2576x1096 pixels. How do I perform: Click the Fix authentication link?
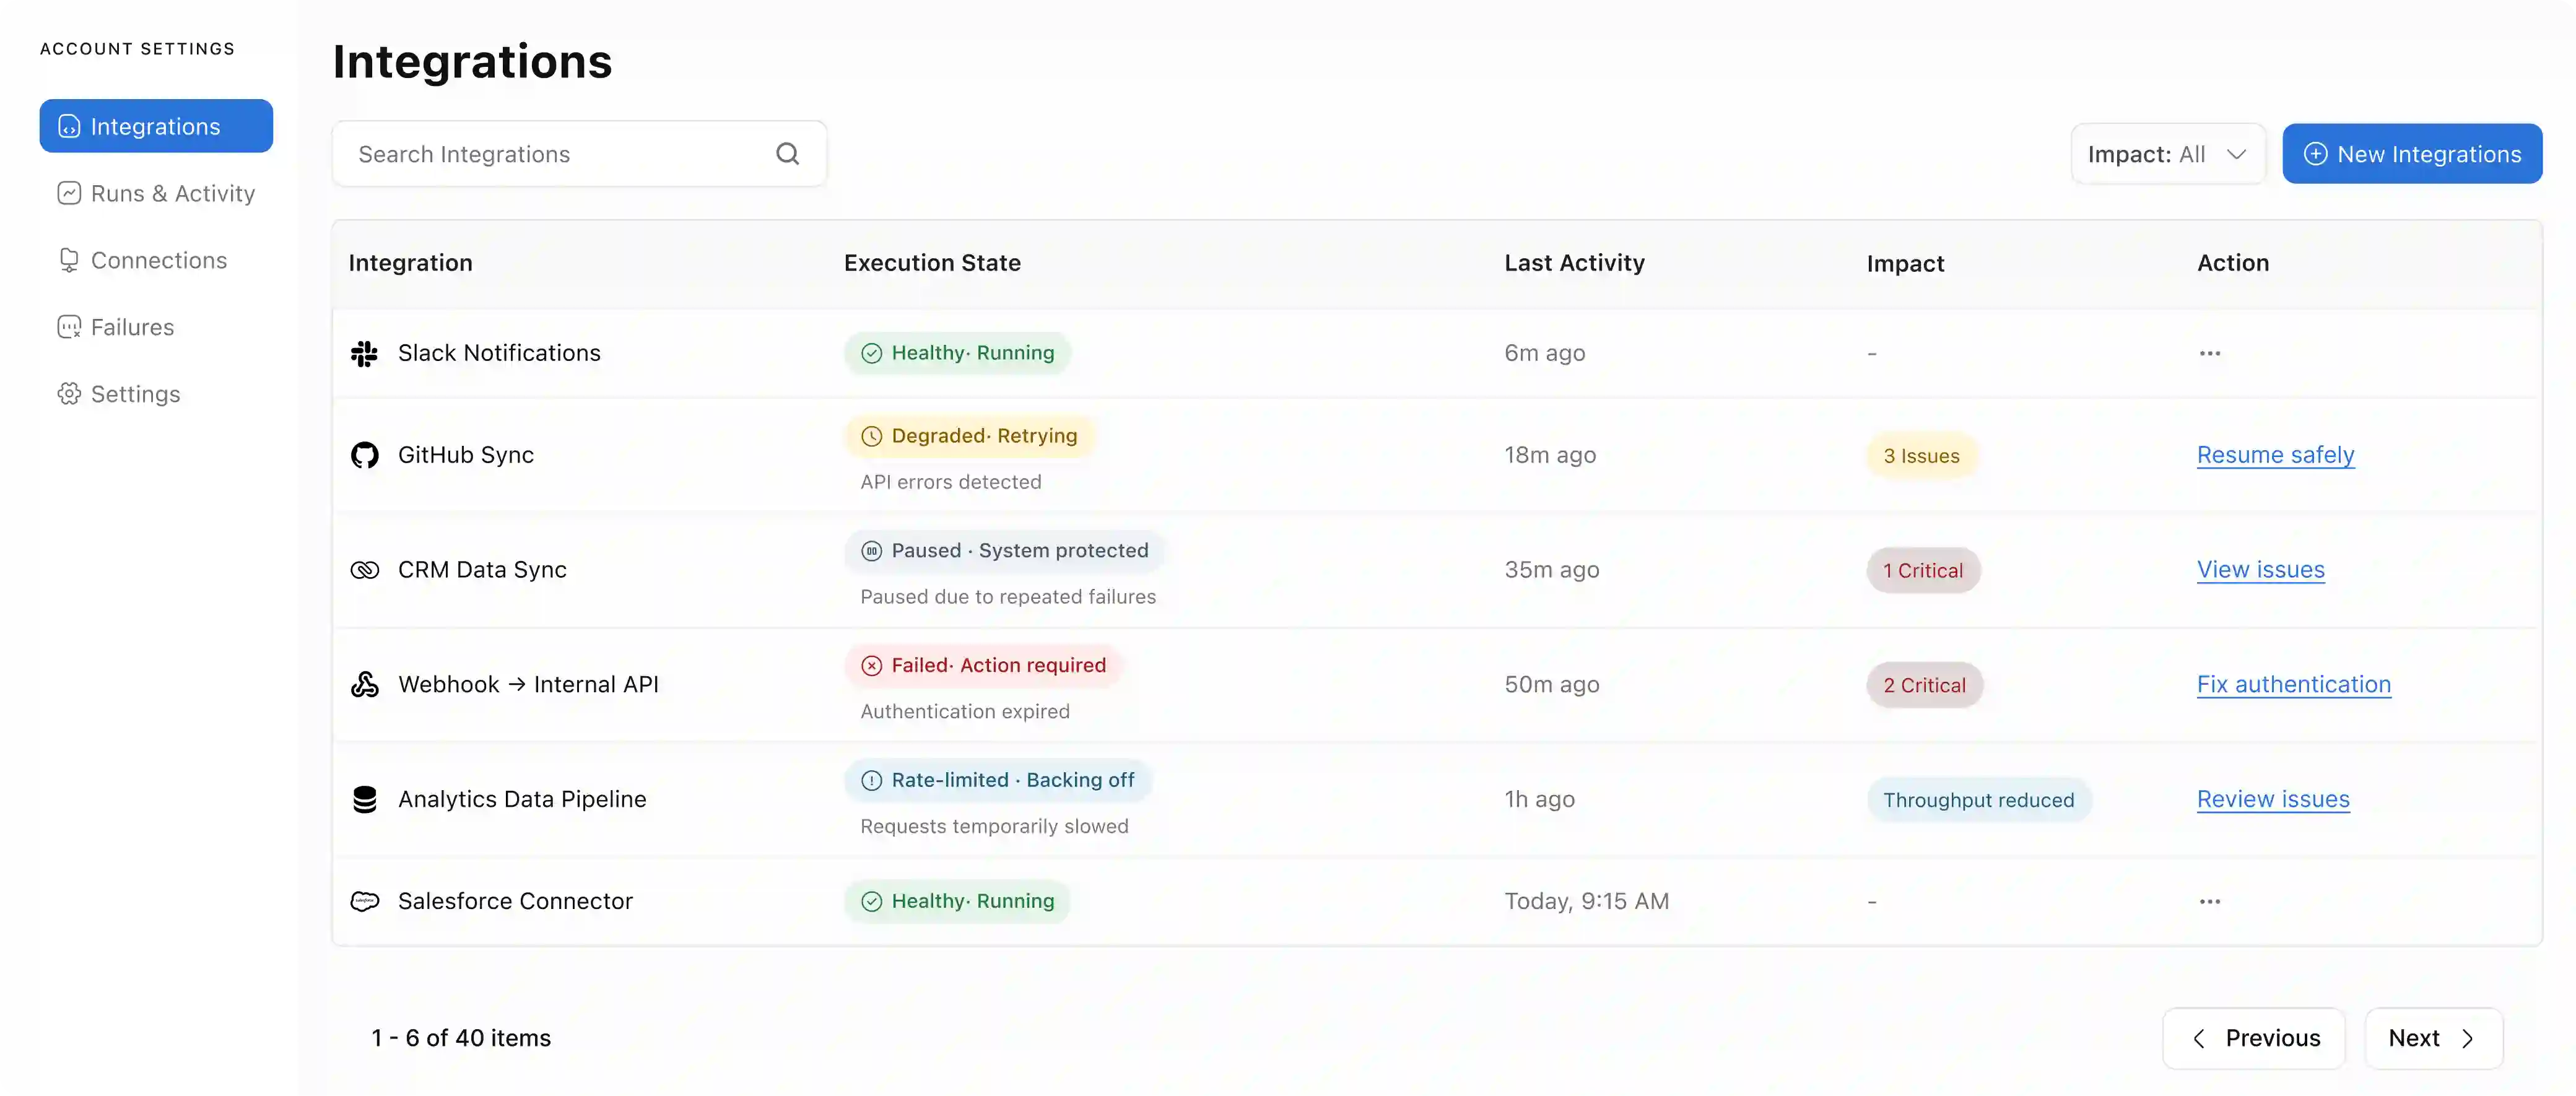click(x=2293, y=684)
